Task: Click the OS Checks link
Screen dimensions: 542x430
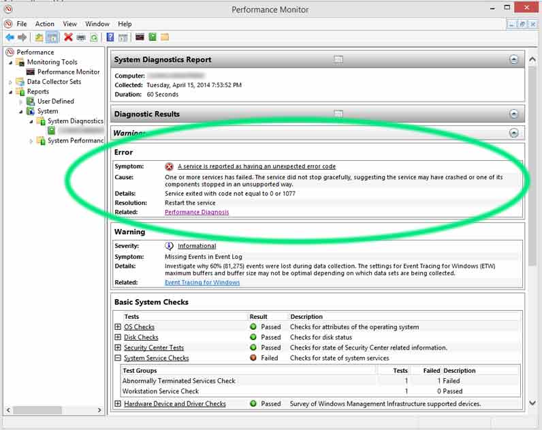Action: (140, 327)
